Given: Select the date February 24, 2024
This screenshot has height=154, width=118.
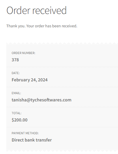Looking at the screenshot, I should click(29, 80).
